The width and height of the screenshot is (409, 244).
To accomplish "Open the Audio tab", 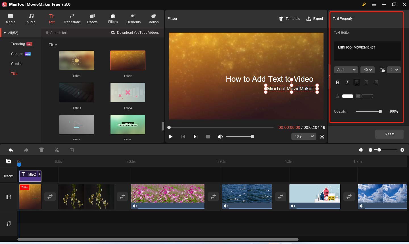I will coord(31,19).
